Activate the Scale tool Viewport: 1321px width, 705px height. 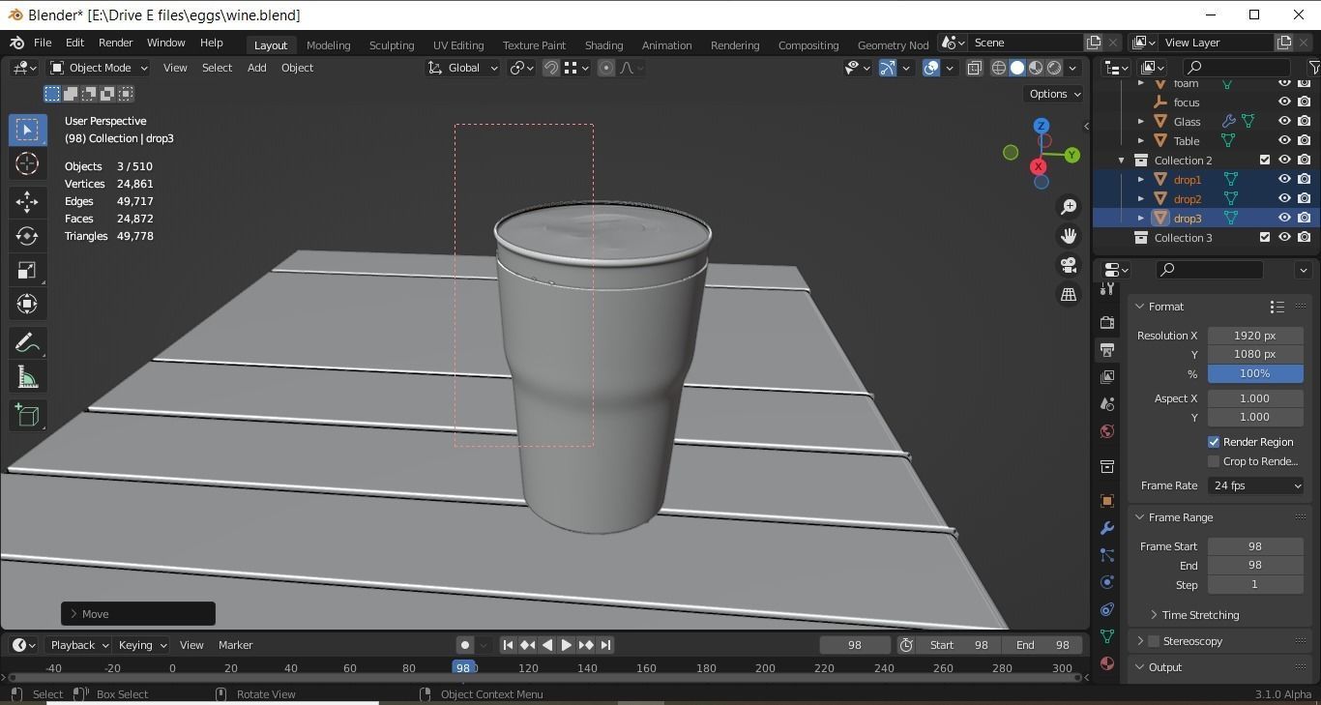[27, 270]
